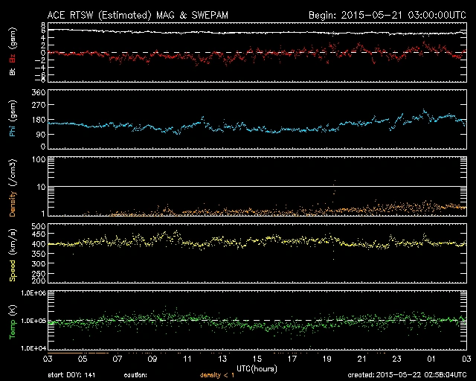The width and height of the screenshot is (476, 381).
Task: Click the 1.0E+06 tick on Temp axis
Action: (x=33, y=293)
